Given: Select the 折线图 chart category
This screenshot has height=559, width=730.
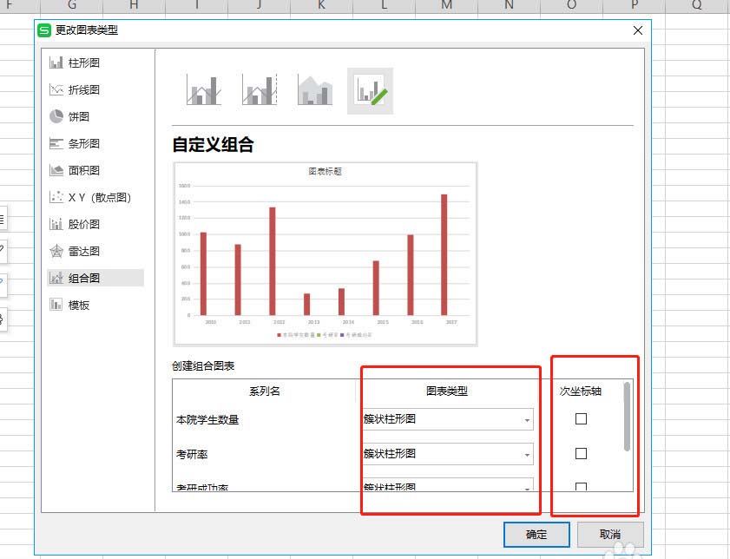Looking at the screenshot, I should coord(74,89).
